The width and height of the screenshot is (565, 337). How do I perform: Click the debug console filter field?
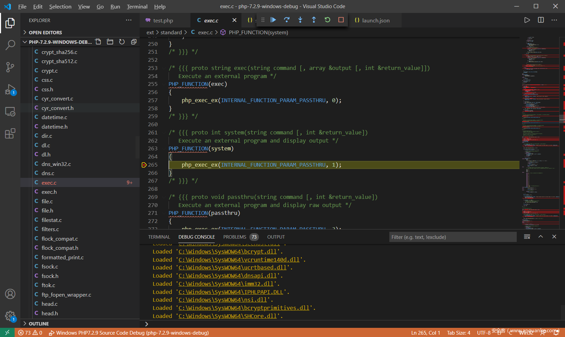(453, 237)
